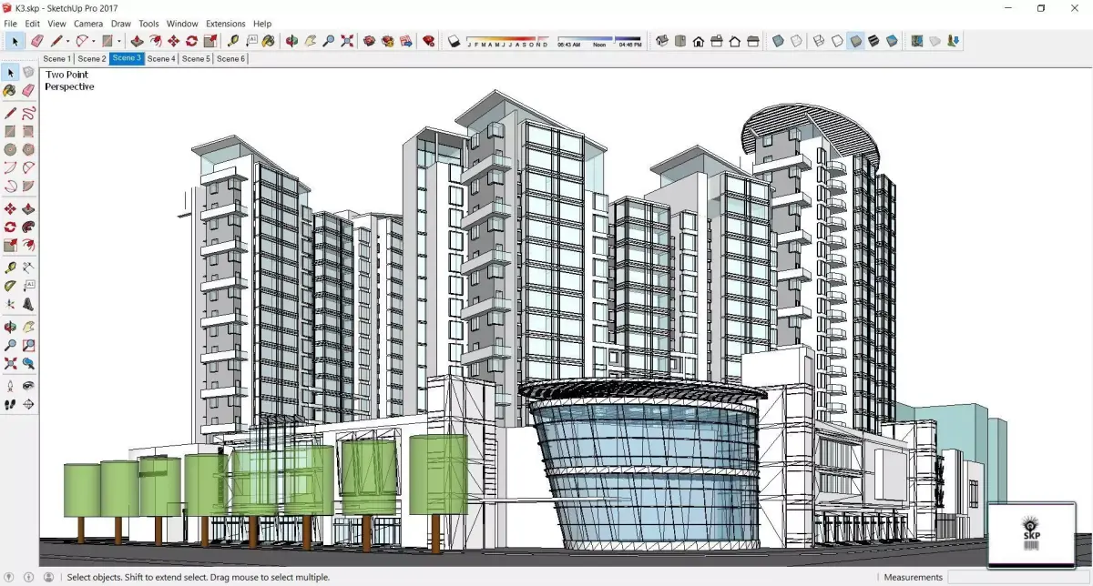Switch to Scene 6 tab

[230, 58]
